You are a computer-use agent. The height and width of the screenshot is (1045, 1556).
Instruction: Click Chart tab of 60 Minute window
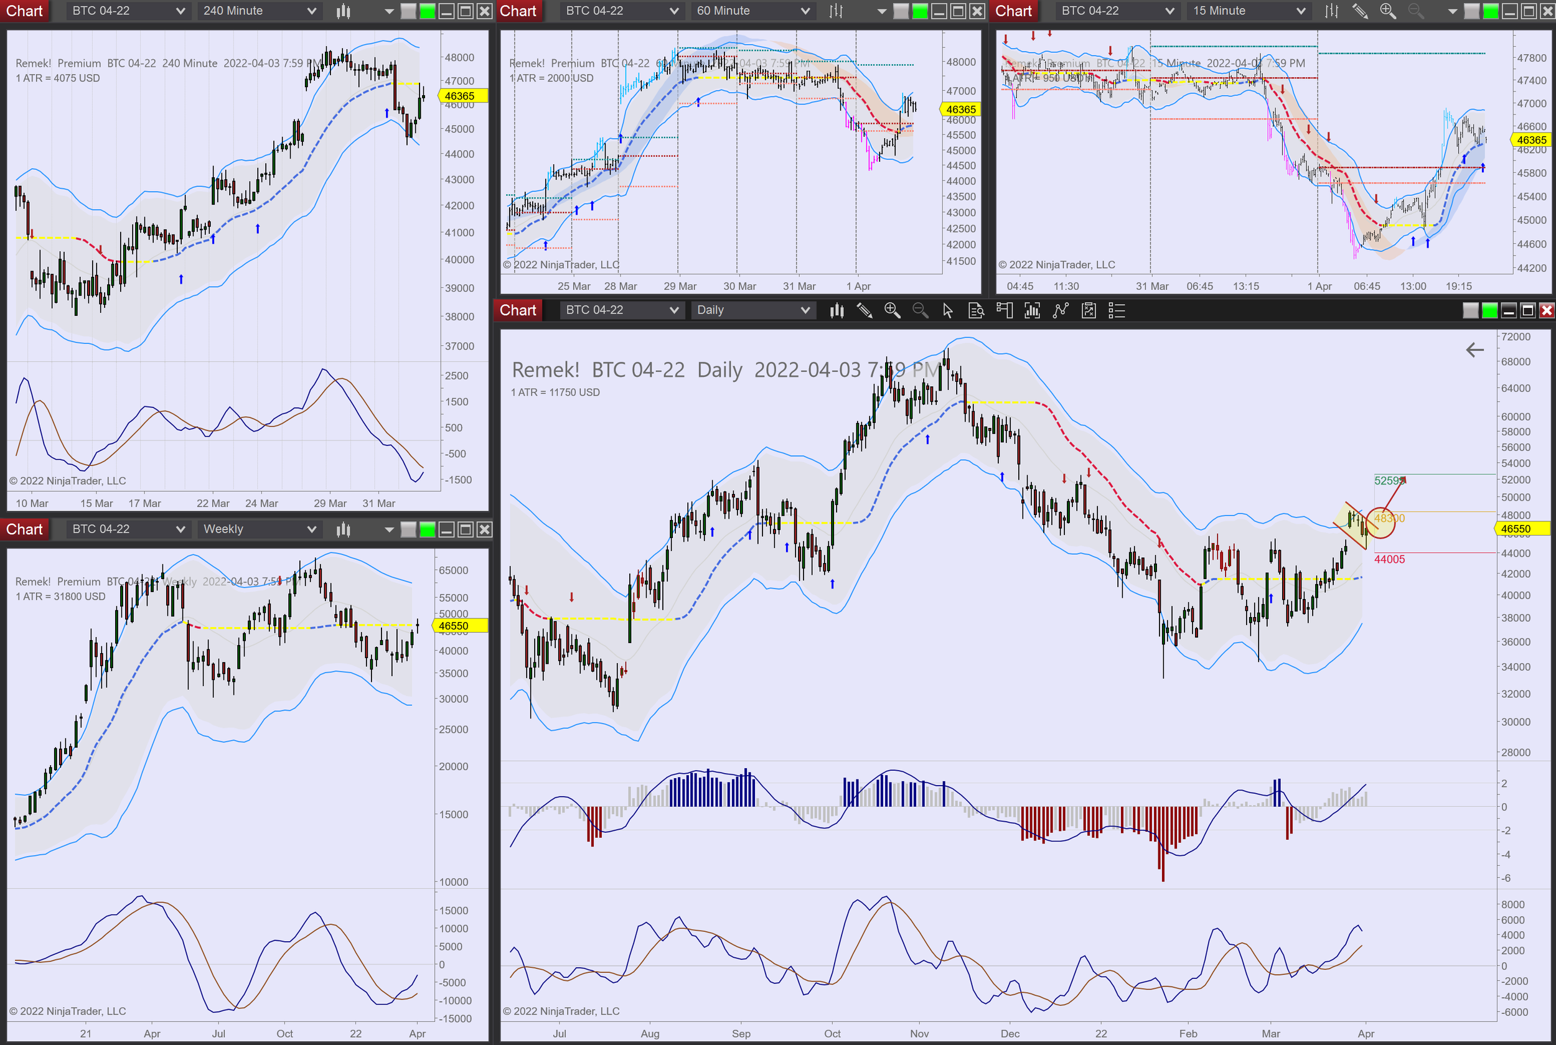518,11
